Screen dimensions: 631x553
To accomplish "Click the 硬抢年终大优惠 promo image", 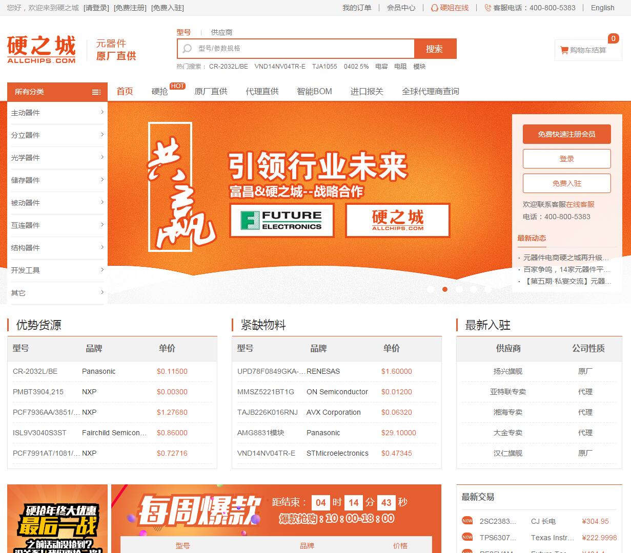I will click(57, 519).
